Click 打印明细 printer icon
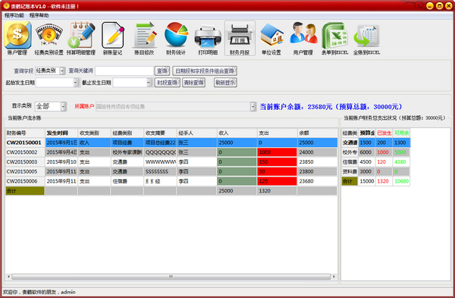455x298 pixels. click(x=208, y=39)
